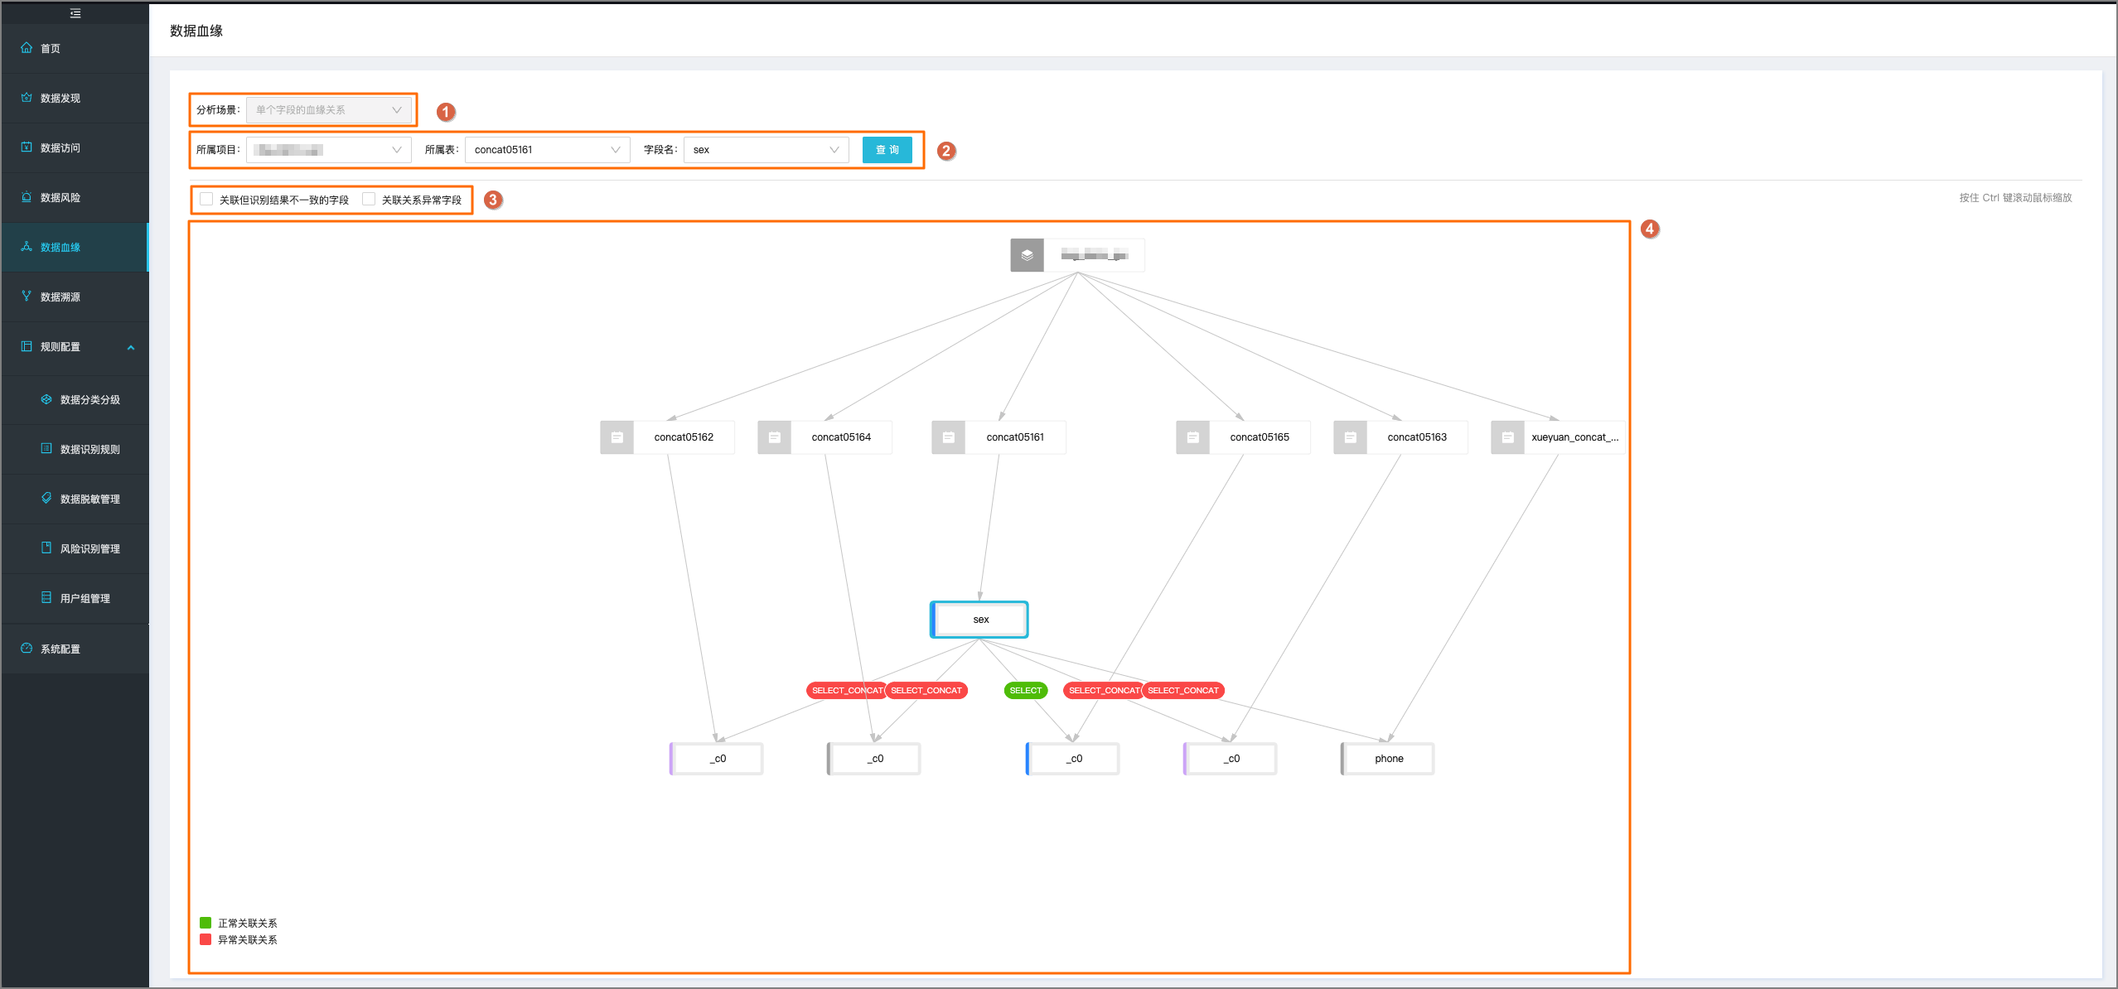Click the 数据发现 sidebar icon
Image resolution: width=2118 pixels, height=989 pixels.
pos(27,98)
